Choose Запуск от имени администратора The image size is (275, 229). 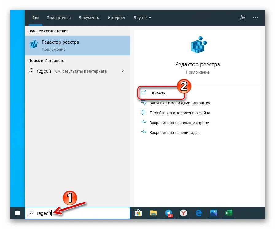tap(180, 103)
